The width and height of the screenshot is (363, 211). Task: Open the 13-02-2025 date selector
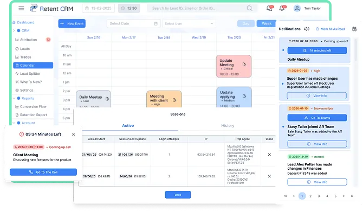pos(99,8)
